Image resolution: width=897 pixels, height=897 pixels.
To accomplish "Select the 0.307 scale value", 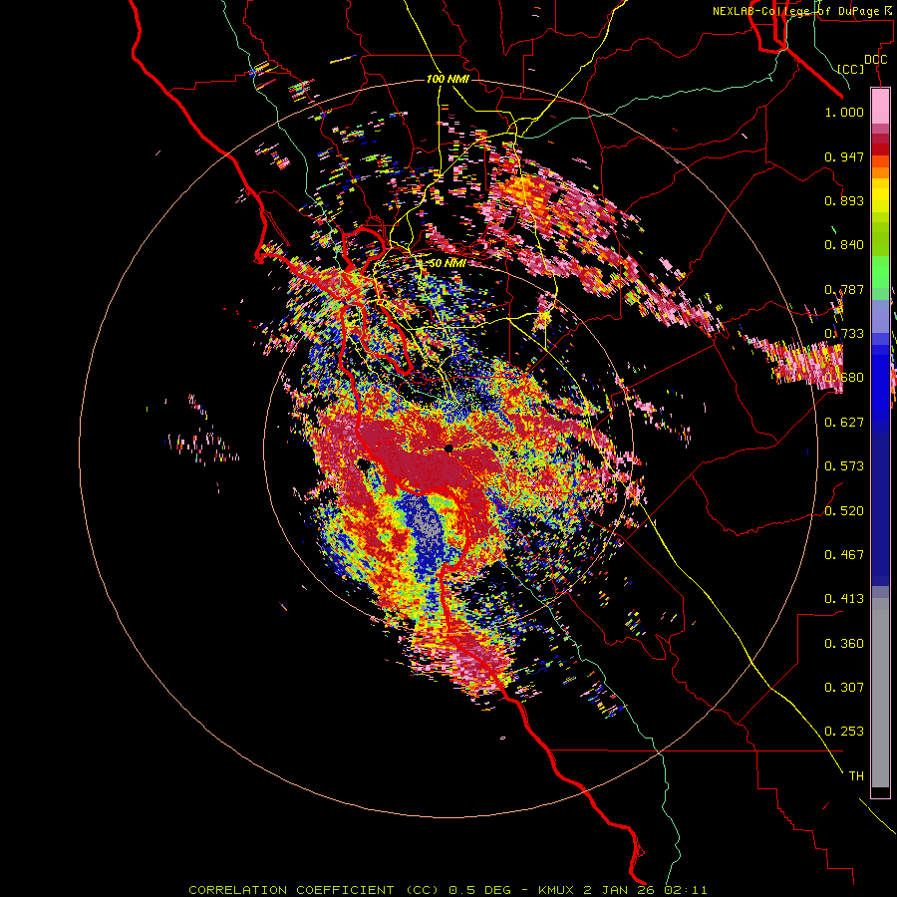I will (844, 688).
